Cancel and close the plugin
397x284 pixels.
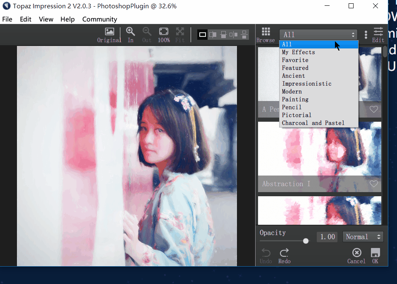356,256
